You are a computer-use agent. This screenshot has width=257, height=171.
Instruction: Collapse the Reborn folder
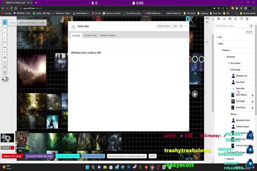pyautogui.click(x=229, y=114)
